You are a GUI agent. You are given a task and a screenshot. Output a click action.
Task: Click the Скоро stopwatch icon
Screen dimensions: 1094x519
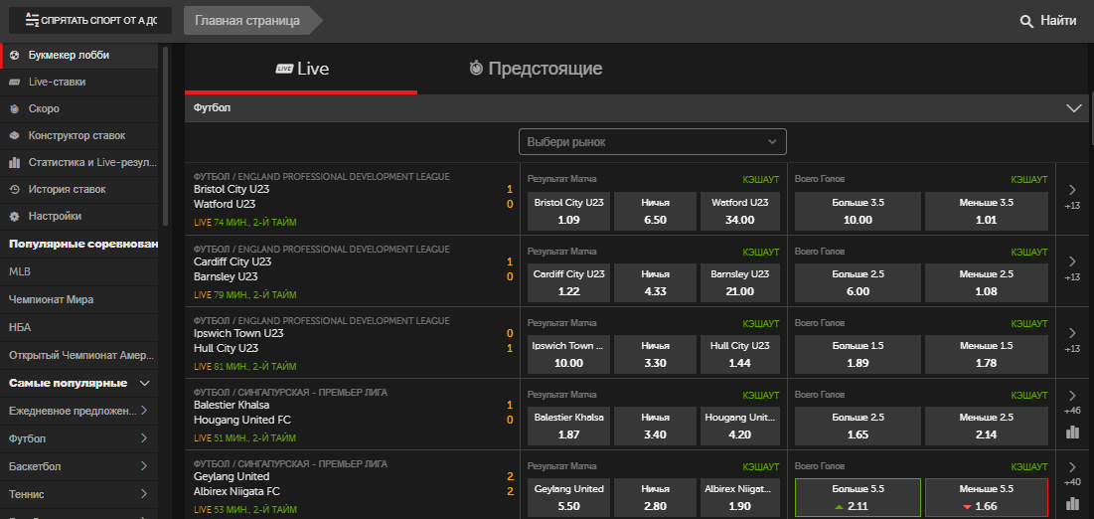tap(14, 109)
